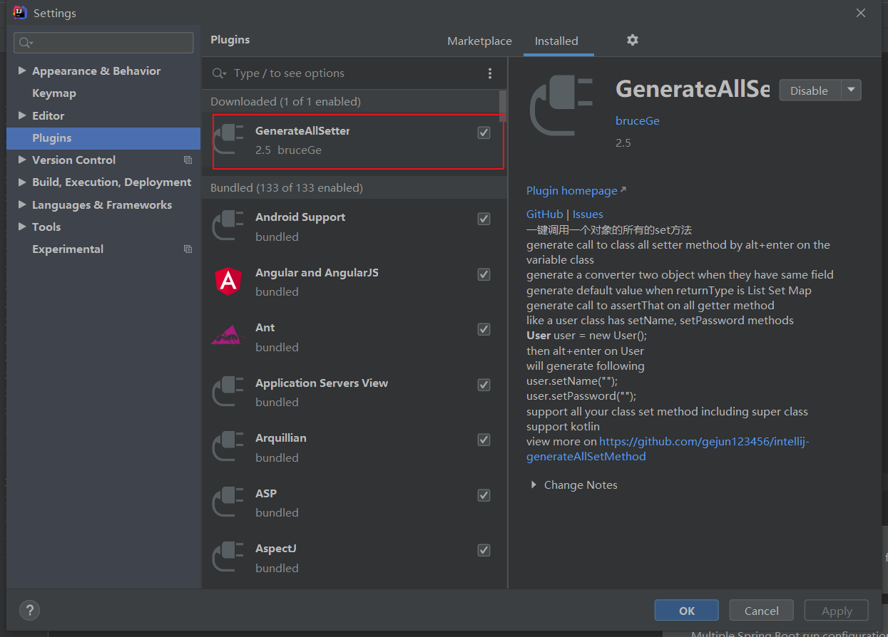Toggle the Arquillian checkbox
Viewport: 888px width, 637px height.
(484, 440)
